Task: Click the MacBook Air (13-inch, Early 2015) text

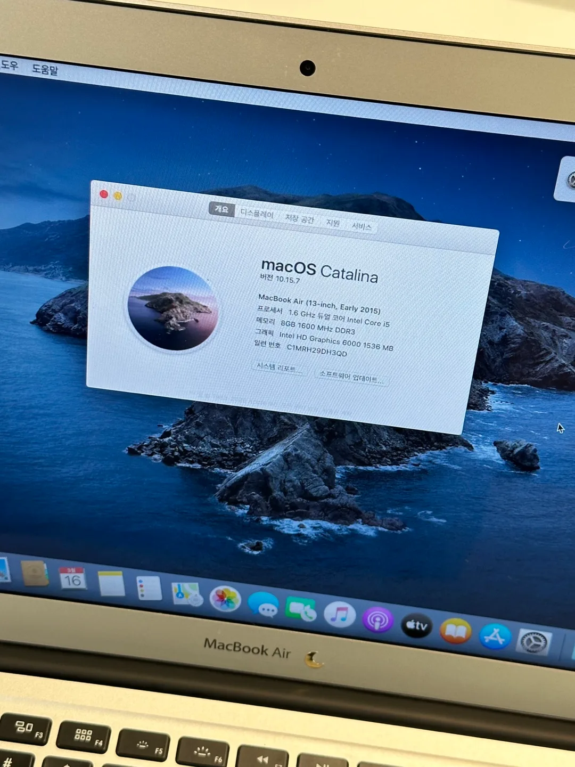Action: (319, 304)
